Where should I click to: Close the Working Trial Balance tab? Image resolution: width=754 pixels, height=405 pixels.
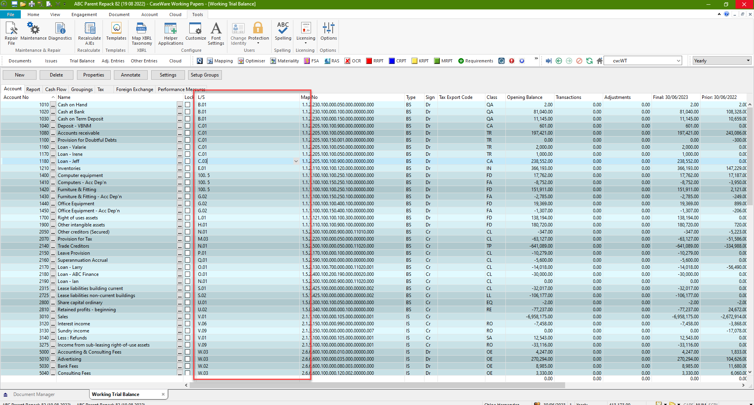[163, 394]
